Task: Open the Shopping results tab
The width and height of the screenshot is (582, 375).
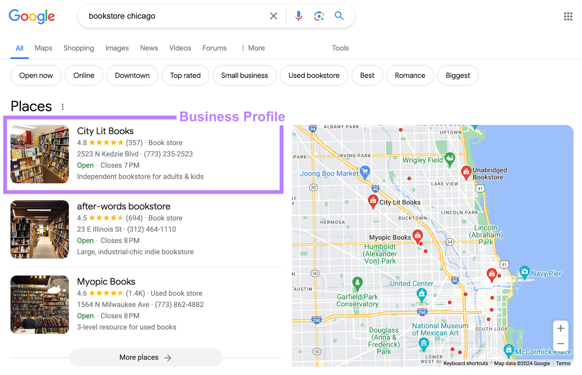Action: point(79,48)
